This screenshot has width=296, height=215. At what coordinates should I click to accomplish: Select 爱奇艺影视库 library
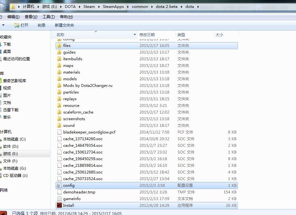(x=15, y=81)
